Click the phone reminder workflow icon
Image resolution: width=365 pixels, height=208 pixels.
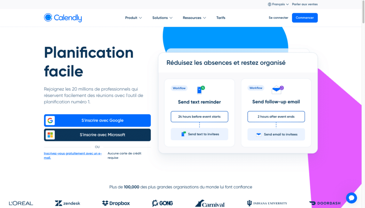201,89
